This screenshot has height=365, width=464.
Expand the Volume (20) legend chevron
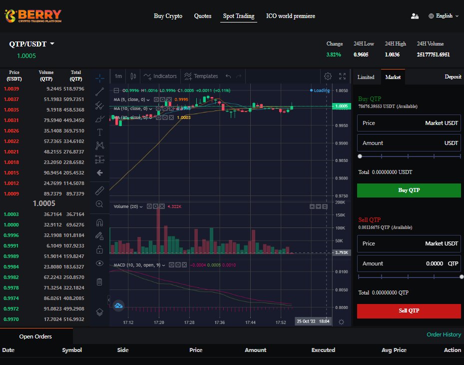pyautogui.click(x=141, y=207)
